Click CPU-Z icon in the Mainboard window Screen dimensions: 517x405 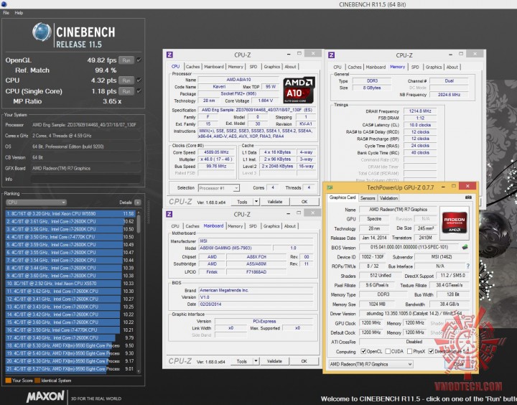[x=169, y=214]
